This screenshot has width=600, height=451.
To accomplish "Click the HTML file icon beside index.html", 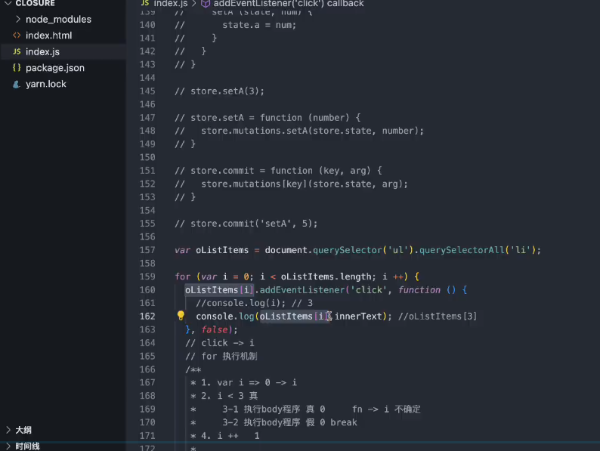I will click(17, 36).
